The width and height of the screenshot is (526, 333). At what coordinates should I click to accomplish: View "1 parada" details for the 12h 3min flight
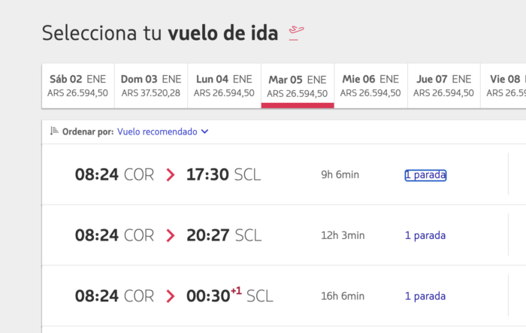click(x=425, y=235)
